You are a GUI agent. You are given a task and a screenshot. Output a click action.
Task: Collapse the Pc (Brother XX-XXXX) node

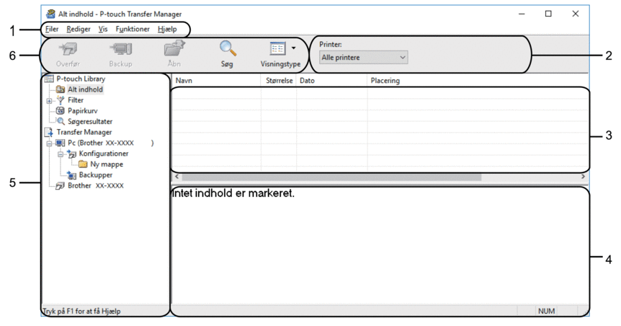49,144
